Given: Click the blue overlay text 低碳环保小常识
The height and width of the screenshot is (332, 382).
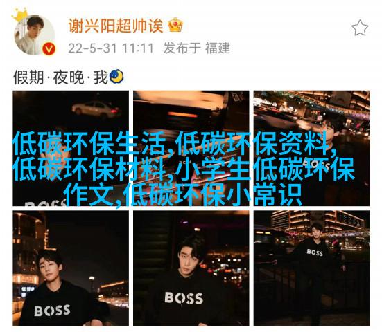Looking at the screenshot, I should 214,195.
